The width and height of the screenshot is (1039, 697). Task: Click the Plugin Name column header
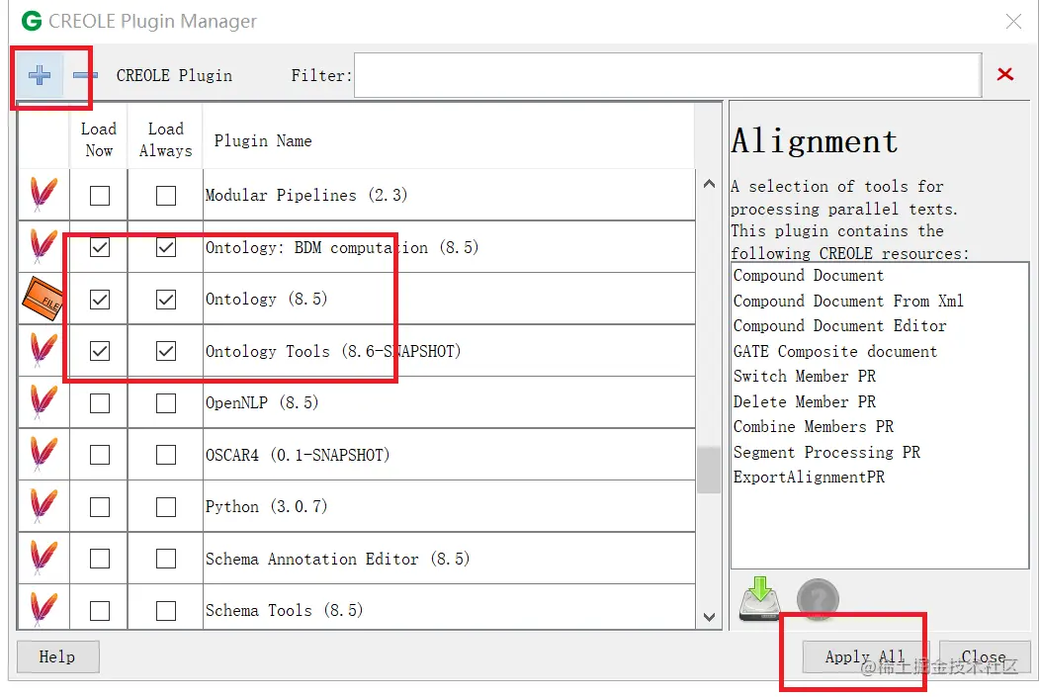pyautogui.click(x=449, y=139)
